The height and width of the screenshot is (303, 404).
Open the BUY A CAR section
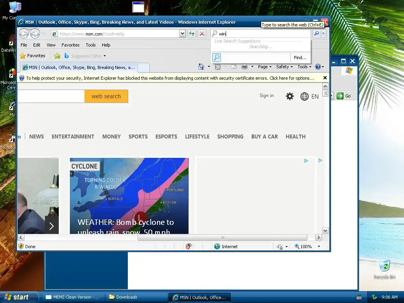(x=265, y=137)
